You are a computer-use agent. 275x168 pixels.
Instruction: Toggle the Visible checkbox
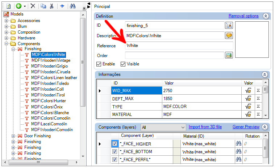coord(123,64)
